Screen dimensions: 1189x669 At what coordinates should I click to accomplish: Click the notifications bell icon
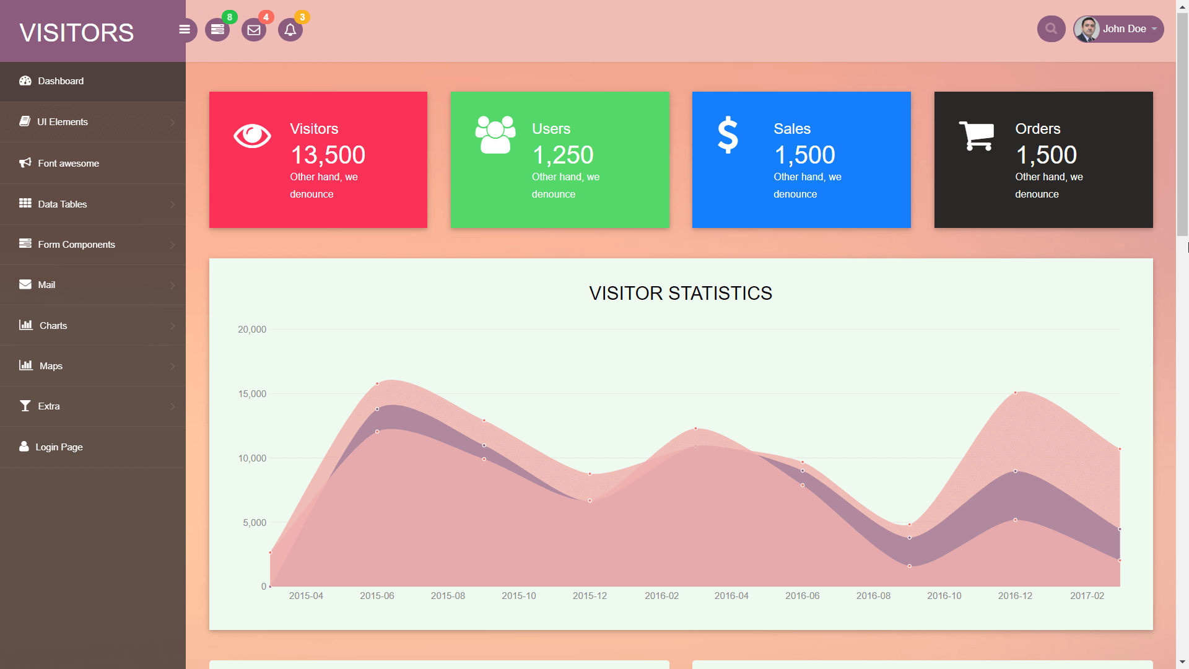point(290,29)
